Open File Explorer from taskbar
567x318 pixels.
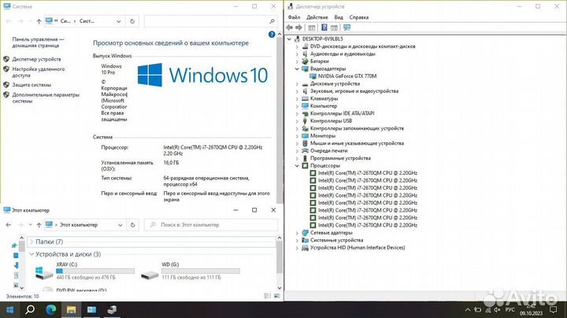71,309
